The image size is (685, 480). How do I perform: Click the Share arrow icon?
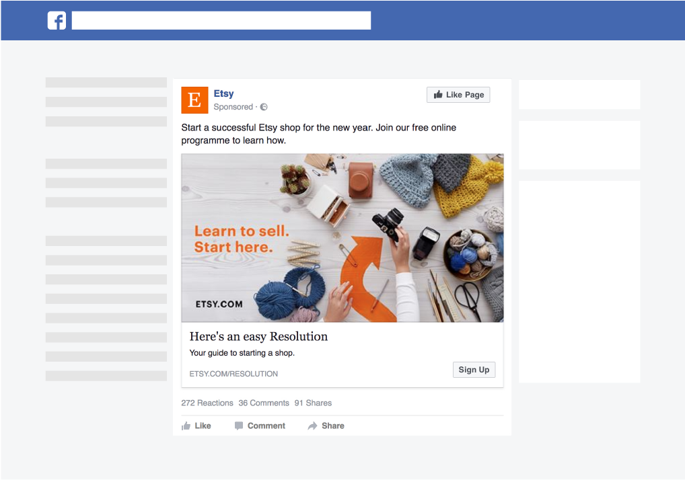(x=313, y=426)
